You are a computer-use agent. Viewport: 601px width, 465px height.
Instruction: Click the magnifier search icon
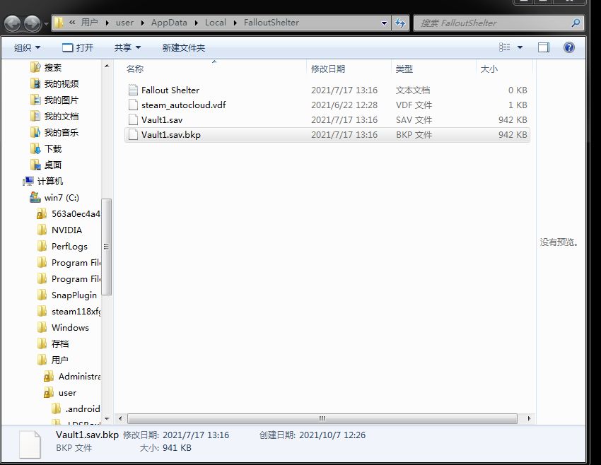point(576,23)
